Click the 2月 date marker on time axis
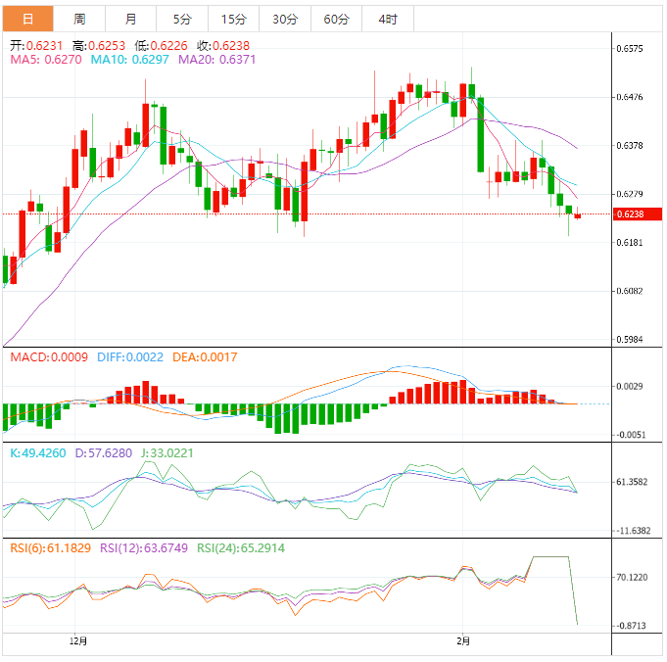 click(463, 642)
